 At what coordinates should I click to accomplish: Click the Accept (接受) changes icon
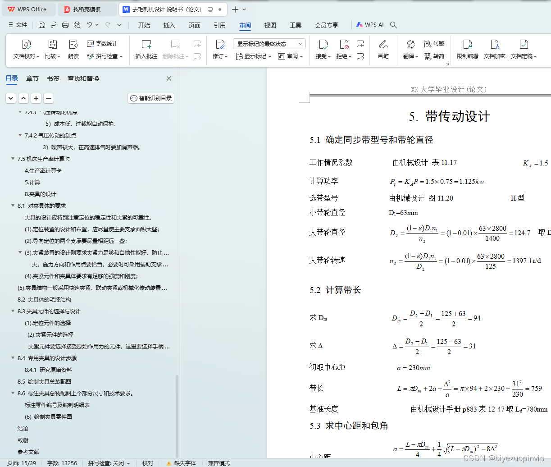tap(323, 44)
